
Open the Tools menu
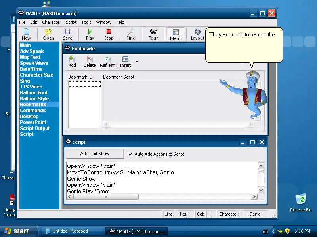click(86, 22)
